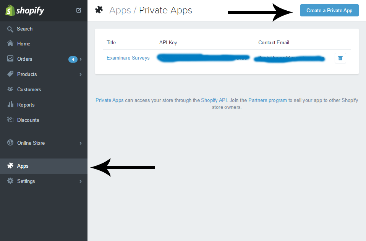The height and width of the screenshot is (241, 366).
Task: Expand the Settings submenu arrow
Action: [81, 181]
